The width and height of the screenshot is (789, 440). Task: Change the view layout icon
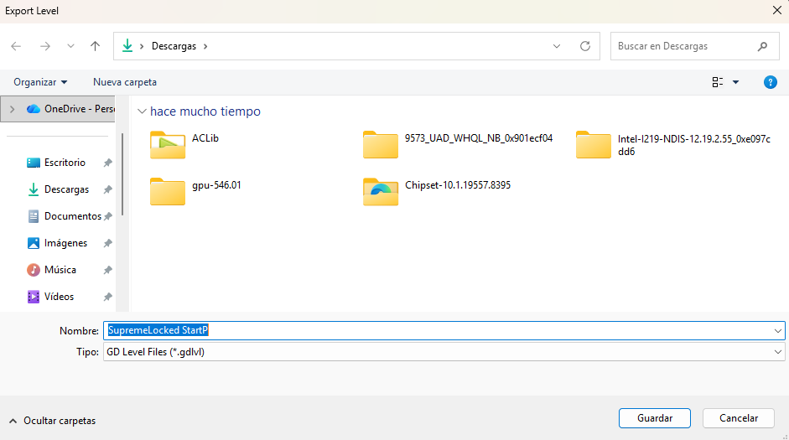point(718,82)
